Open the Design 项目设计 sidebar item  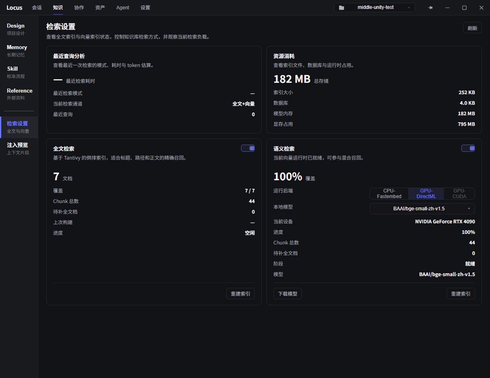[x=19, y=29]
